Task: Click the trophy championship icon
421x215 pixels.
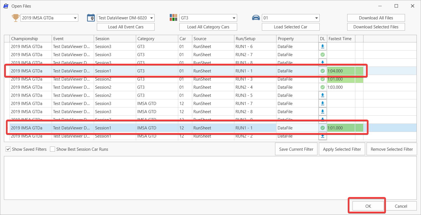Action: point(15,18)
